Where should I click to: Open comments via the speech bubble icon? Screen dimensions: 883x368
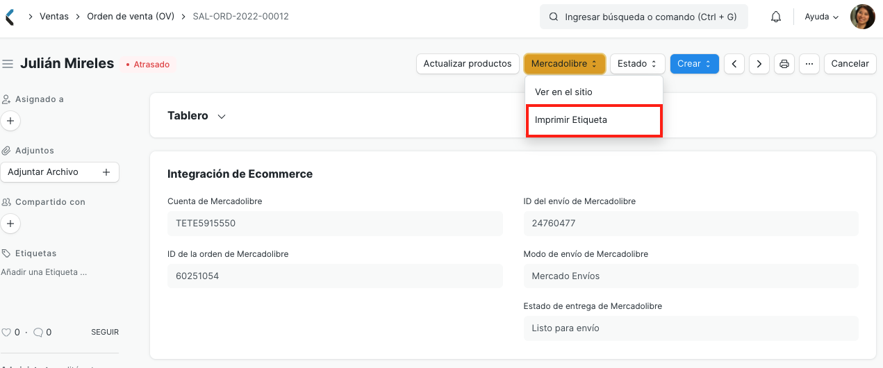click(38, 333)
